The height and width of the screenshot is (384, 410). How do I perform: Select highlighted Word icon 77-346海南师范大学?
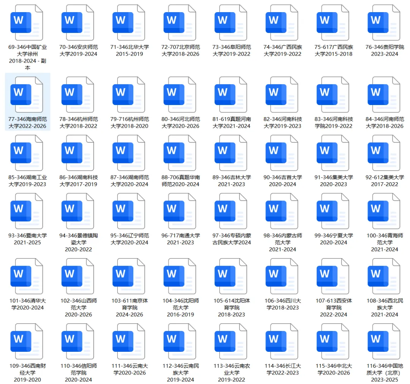point(27,95)
